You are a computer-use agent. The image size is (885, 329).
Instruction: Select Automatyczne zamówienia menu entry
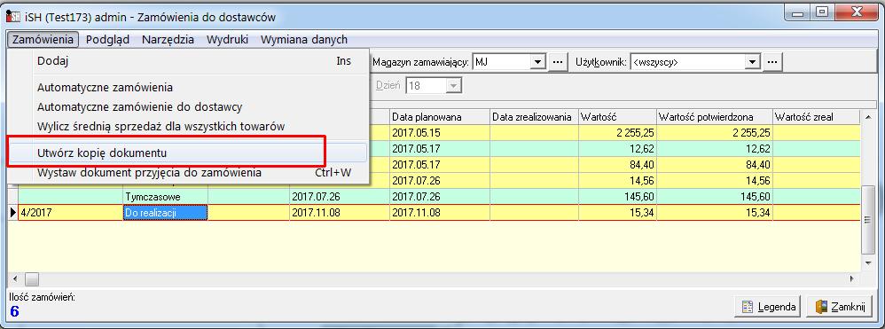tap(189, 88)
